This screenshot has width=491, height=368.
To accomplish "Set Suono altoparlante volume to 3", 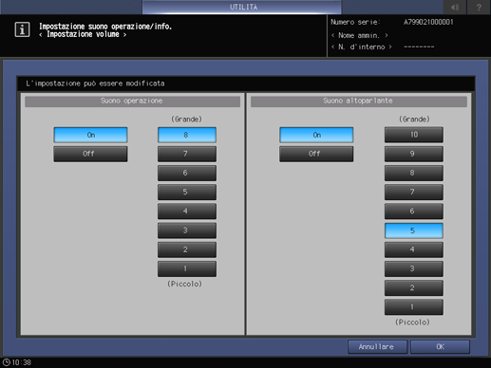I will click(414, 268).
